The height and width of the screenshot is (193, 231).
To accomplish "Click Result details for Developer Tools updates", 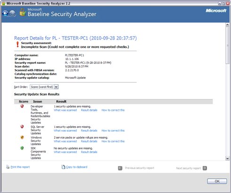I will coord(89,110).
